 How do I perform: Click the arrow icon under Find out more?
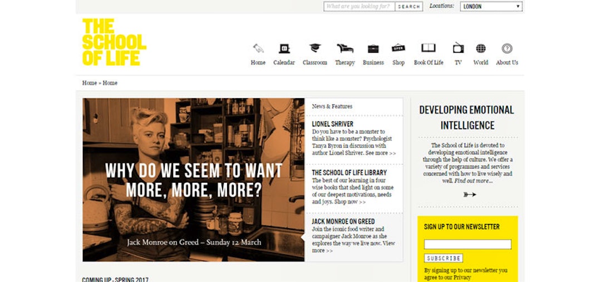tap(469, 194)
